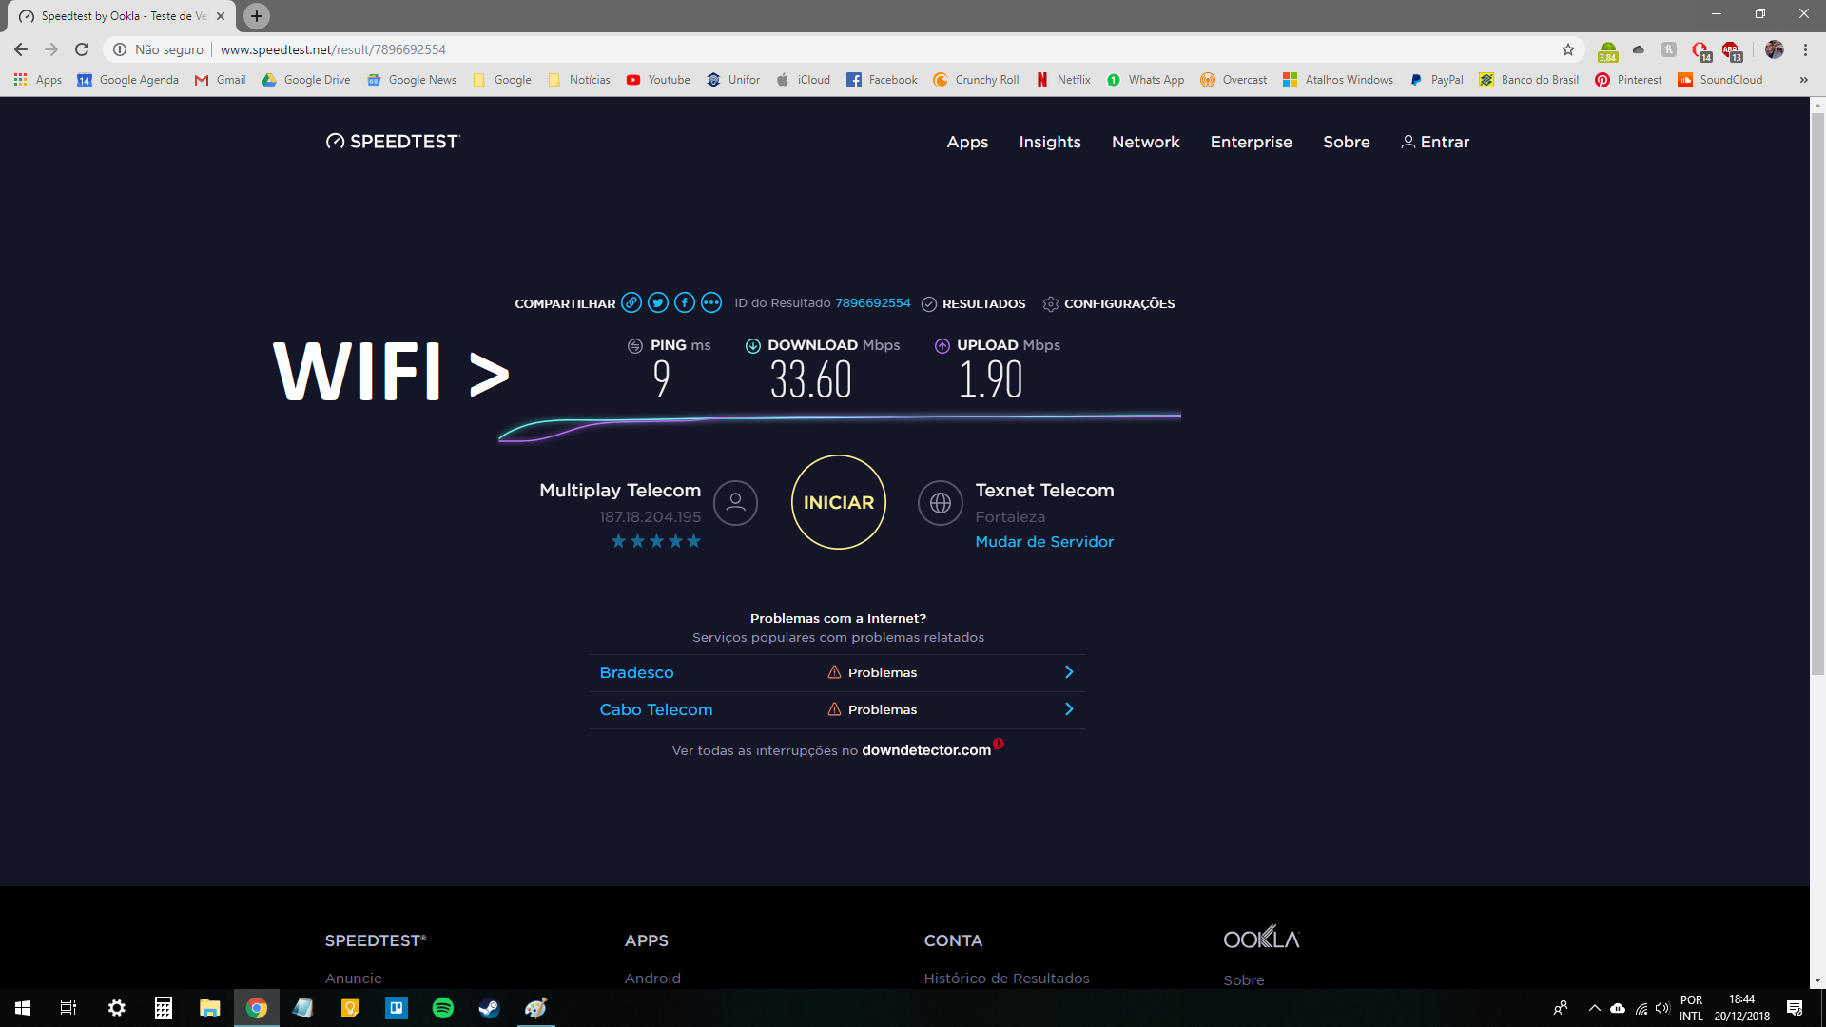Open the Task View button in taskbar
The width and height of the screenshot is (1826, 1027).
point(68,1008)
